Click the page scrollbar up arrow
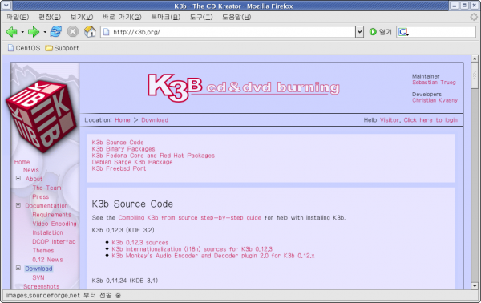The height and width of the screenshot is (303, 481). [475, 59]
